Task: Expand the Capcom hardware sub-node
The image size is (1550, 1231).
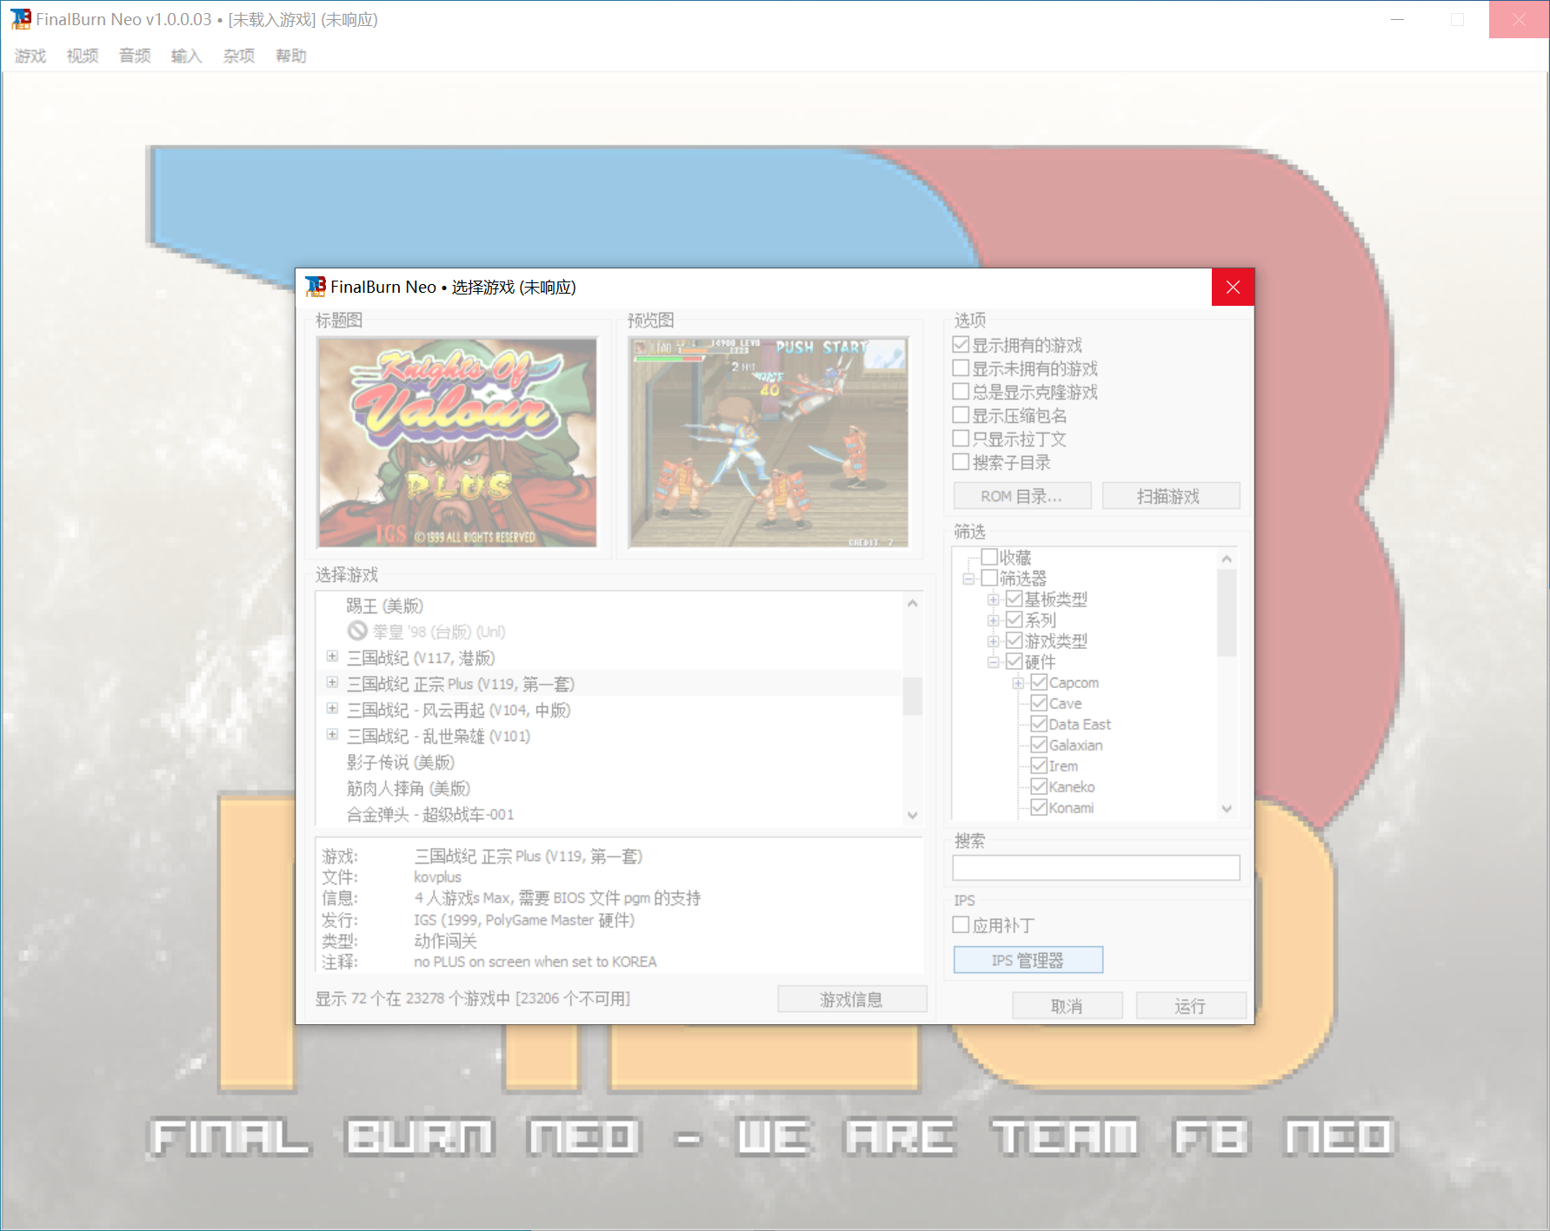Action: (1018, 683)
